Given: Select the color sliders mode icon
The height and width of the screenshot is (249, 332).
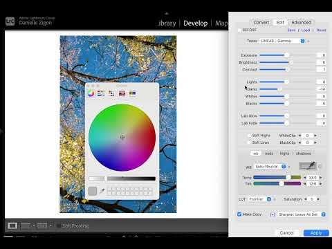Looking at the screenshot, I should (101, 93).
